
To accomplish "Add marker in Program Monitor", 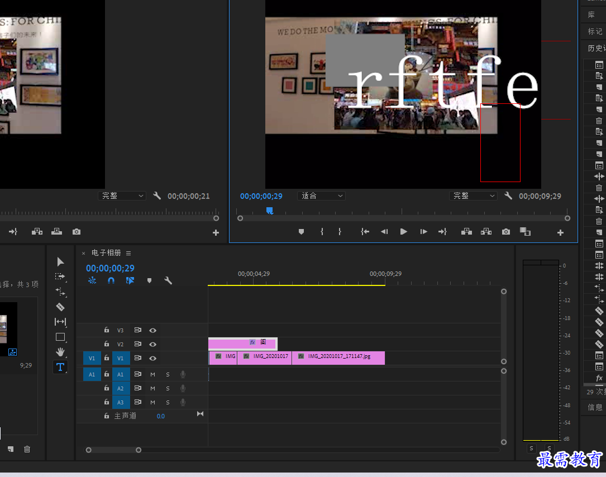I will [302, 232].
